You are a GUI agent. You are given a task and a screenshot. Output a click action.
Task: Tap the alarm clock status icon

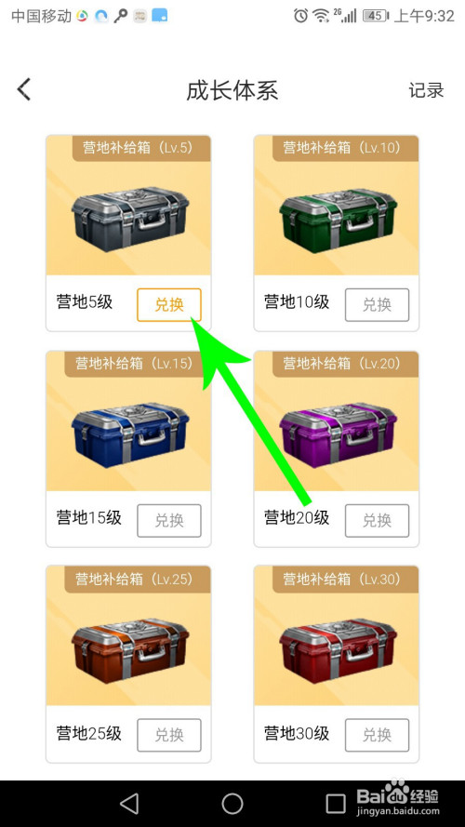click(x=300, y=16)
